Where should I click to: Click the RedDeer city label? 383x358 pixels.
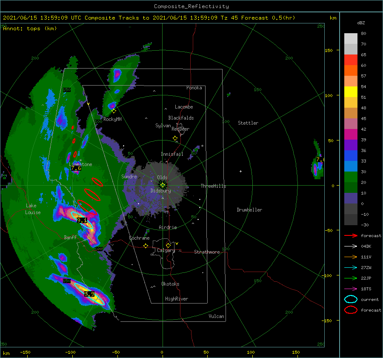pos(180,129)
